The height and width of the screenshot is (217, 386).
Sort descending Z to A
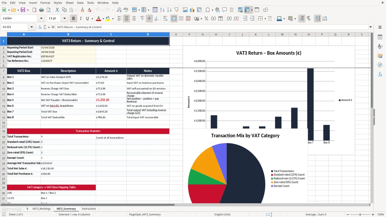169,10
